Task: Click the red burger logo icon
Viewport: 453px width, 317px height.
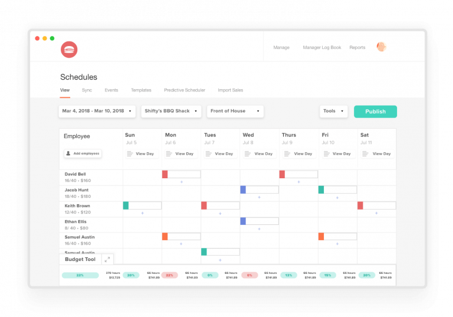Action: [x=69, y=50]
